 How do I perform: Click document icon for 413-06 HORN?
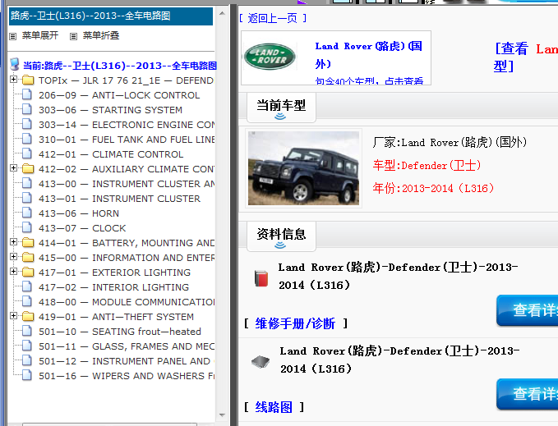[26, 213]
